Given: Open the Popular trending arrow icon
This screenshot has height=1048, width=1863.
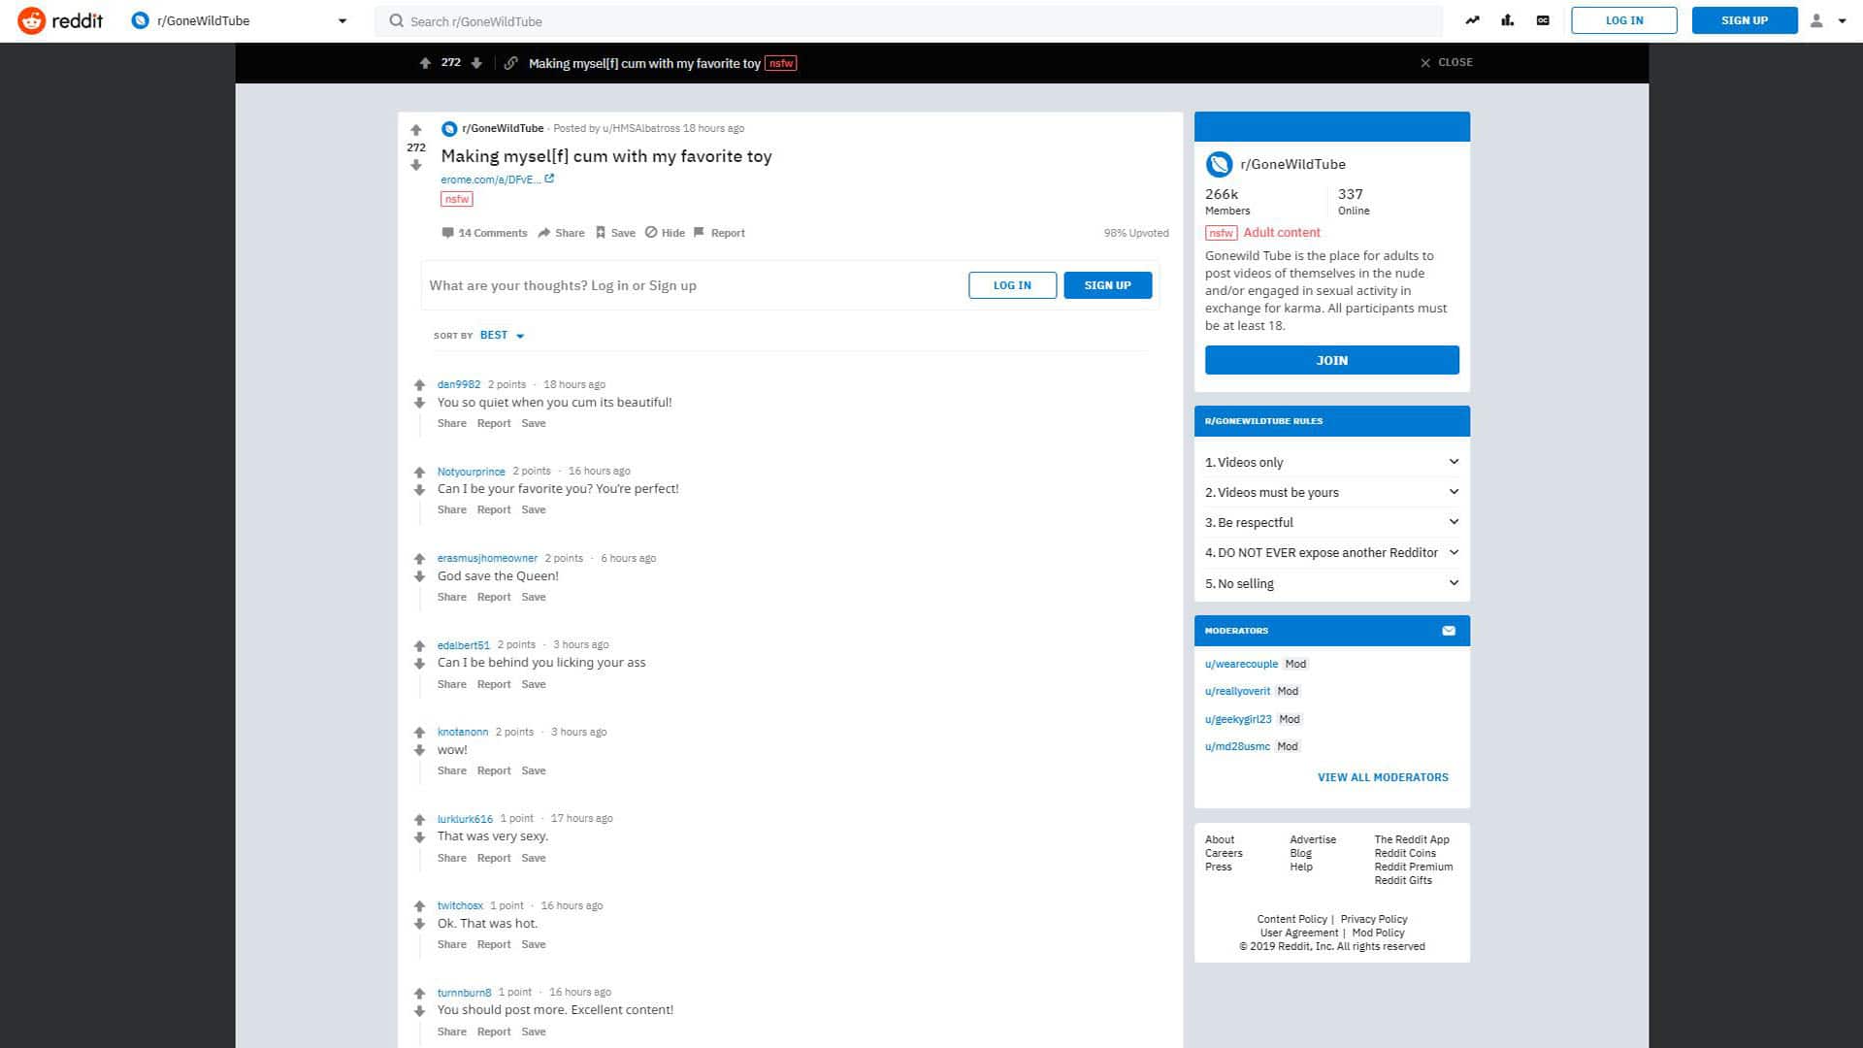Looking at the screenshot, I should point(1472,20).
